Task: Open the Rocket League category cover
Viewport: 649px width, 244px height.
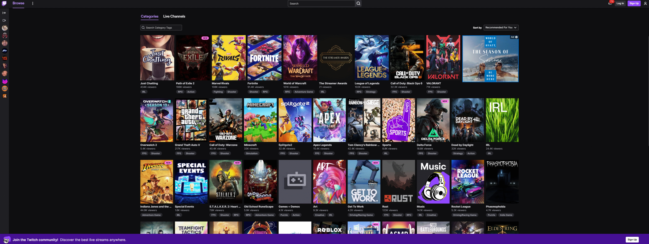Action: (467, 181)
